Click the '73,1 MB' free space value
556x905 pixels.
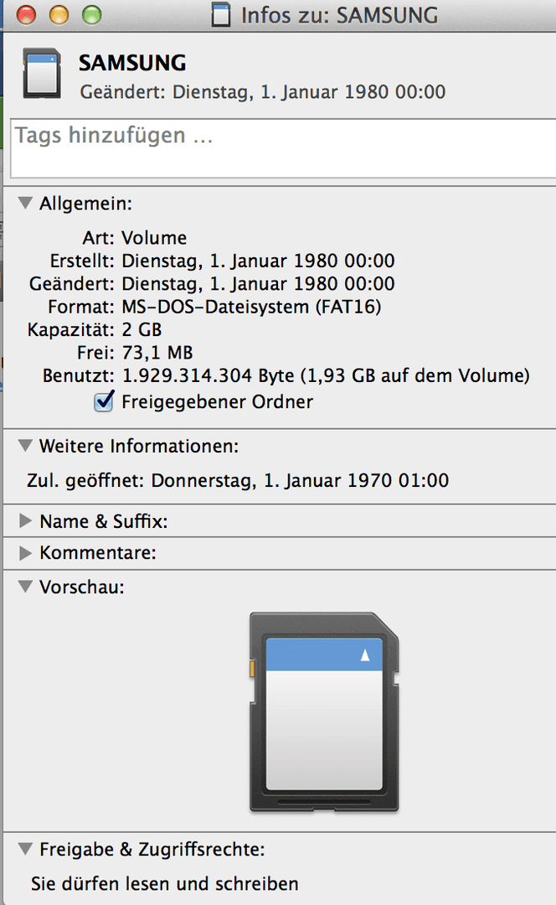click(x=157, y=353)
